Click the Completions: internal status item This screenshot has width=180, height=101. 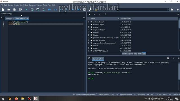[124, 95]
